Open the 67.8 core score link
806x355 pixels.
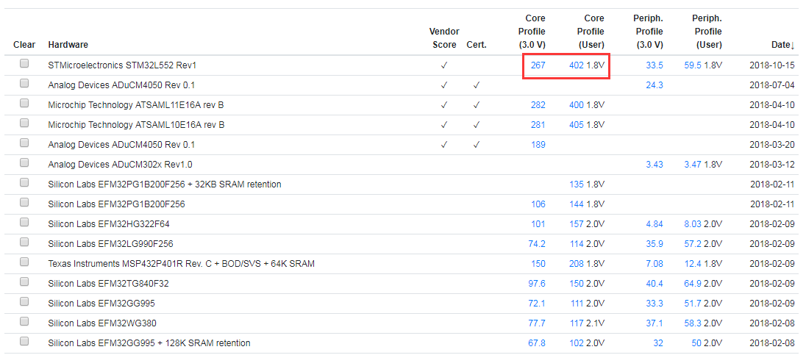coord(537,343)
